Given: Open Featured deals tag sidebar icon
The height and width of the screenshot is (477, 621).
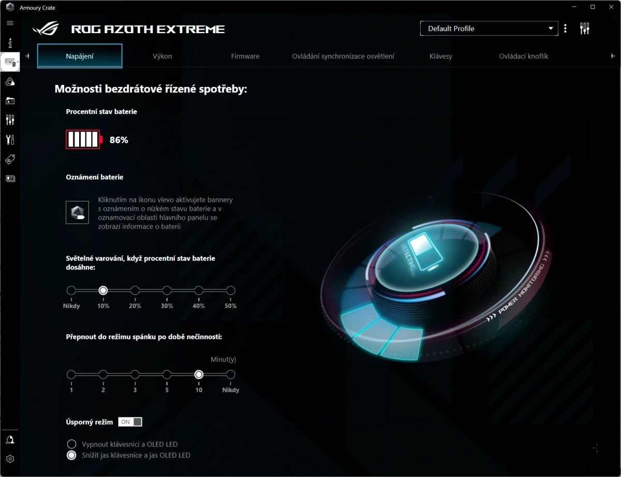Looking at the screenshot, I should [x=10, y=159].
